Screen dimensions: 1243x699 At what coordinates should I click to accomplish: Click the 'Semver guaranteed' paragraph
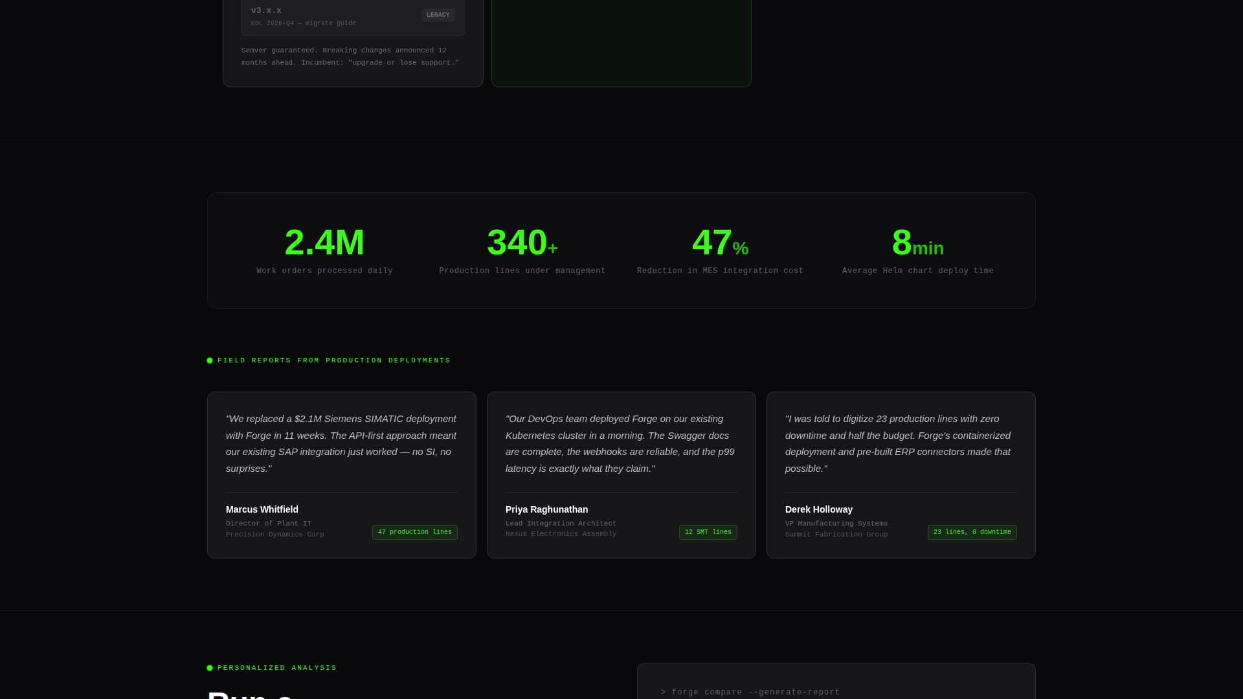point(350,56)
